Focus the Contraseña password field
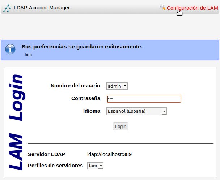The image size is (220, 180). [144, 99]
